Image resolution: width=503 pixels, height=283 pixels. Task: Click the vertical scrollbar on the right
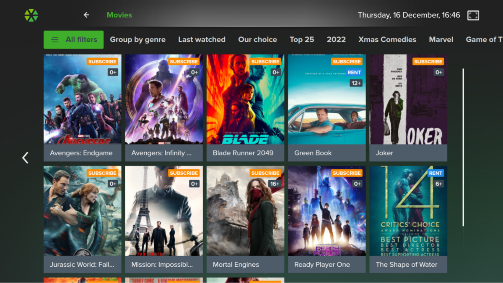463,148
